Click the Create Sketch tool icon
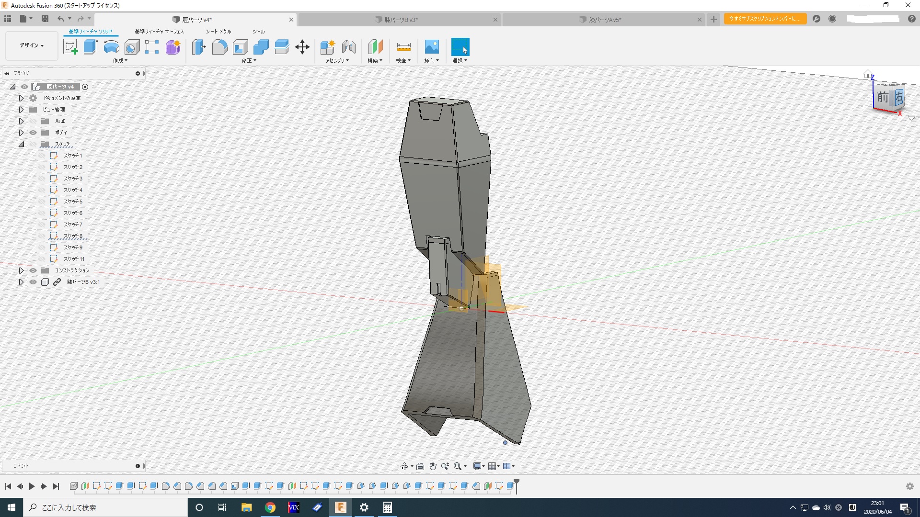920x517 pixels. click(70, 47)
